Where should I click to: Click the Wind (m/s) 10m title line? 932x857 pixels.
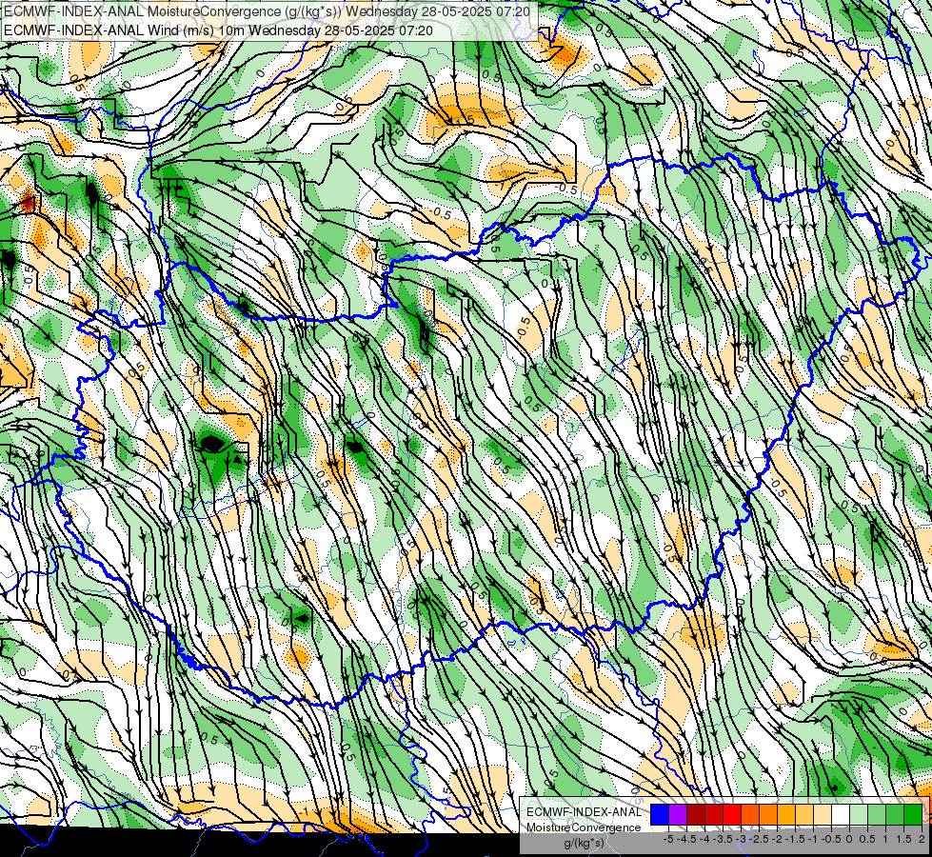point(218,30)
